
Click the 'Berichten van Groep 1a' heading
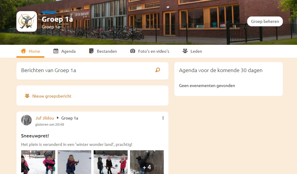coord(48,70)
